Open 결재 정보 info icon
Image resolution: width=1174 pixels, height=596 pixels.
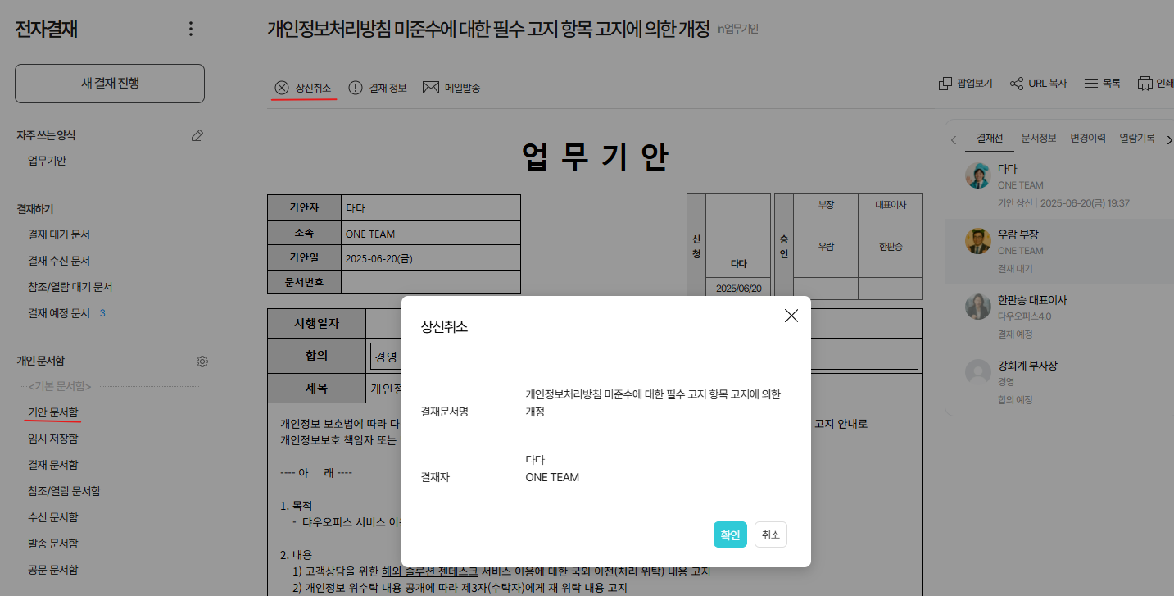pos(356,88)
